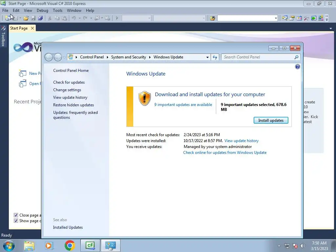This screenshot has height=252, width=336.
Task: Open Solution Explorer from the toolbar
Action: point(284,18)
